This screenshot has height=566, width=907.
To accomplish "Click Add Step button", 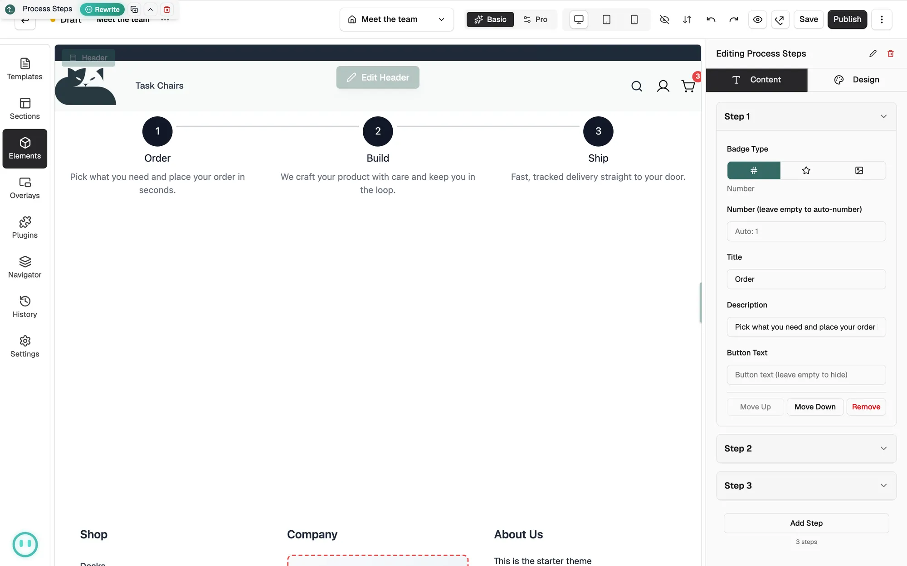I will coord(806,523).
